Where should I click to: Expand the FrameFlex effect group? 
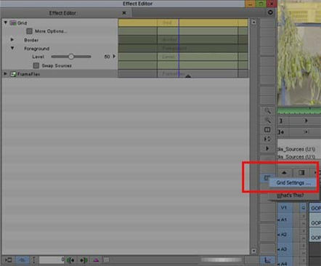tap(5, 73)
